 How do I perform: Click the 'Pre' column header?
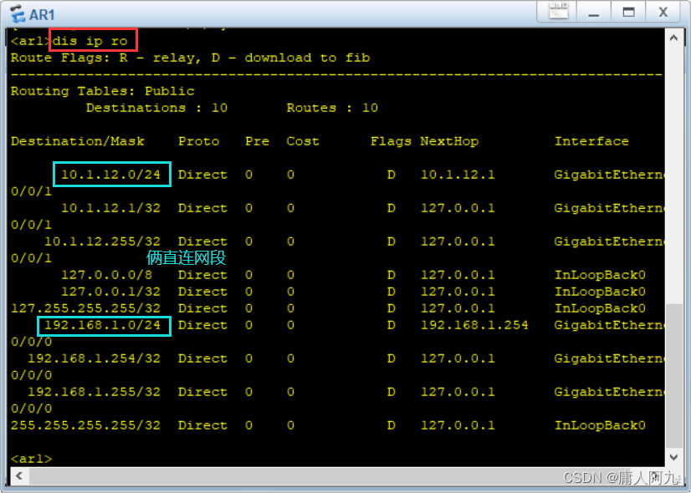(257, 141)
